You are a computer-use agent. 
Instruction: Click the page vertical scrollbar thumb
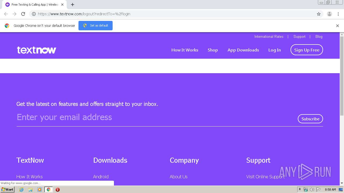tap(342, 76)
